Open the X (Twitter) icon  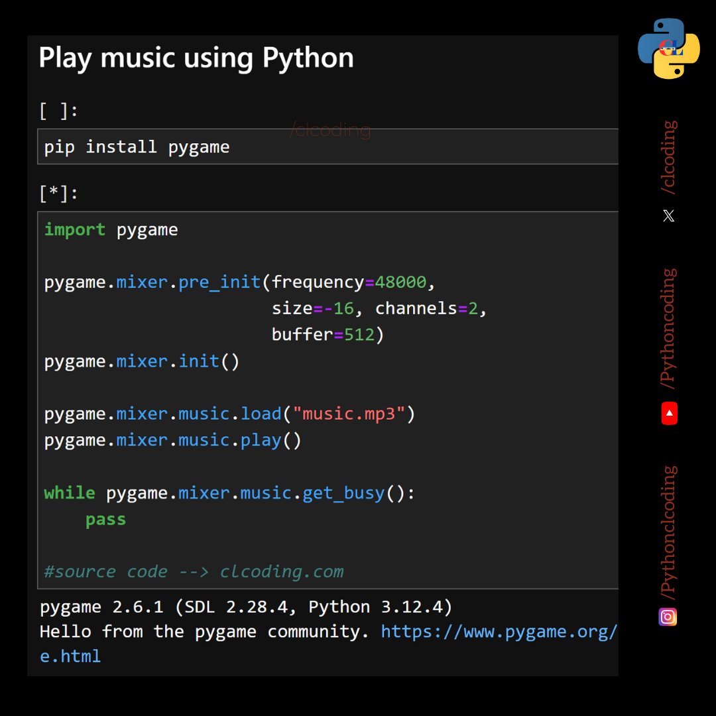[668, 215]
